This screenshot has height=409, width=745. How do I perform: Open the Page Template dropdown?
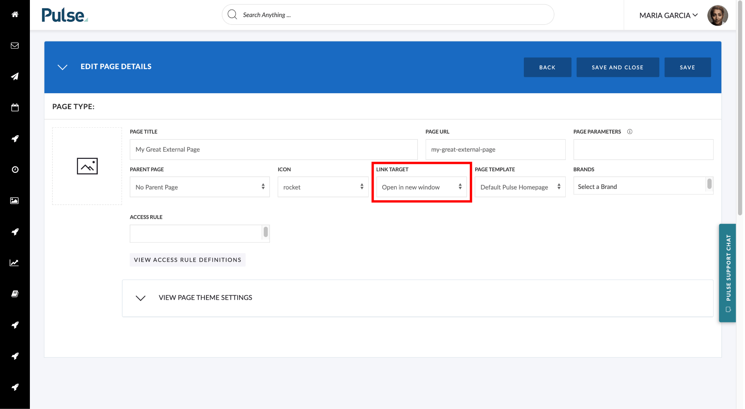point(520,187)
